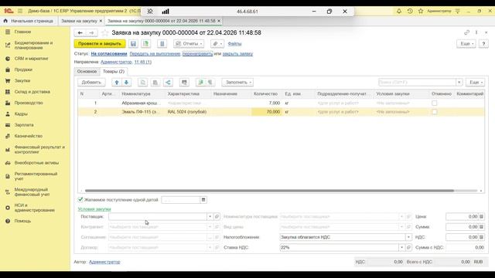Screen dimensions: 495x278
Task: Click the split row icon
Action: click(168, 83)
